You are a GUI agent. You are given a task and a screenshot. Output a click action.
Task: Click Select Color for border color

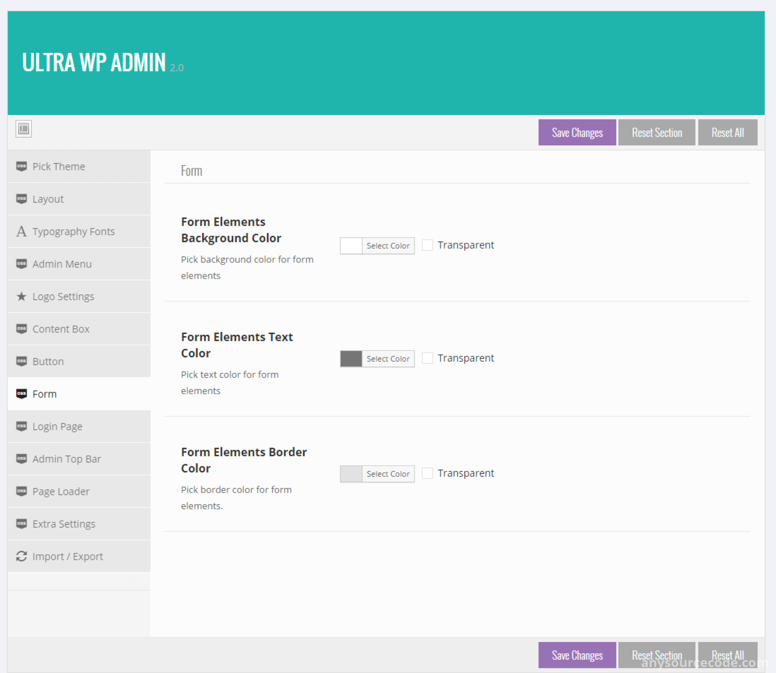pyautogui.click(x=388, y=474)
